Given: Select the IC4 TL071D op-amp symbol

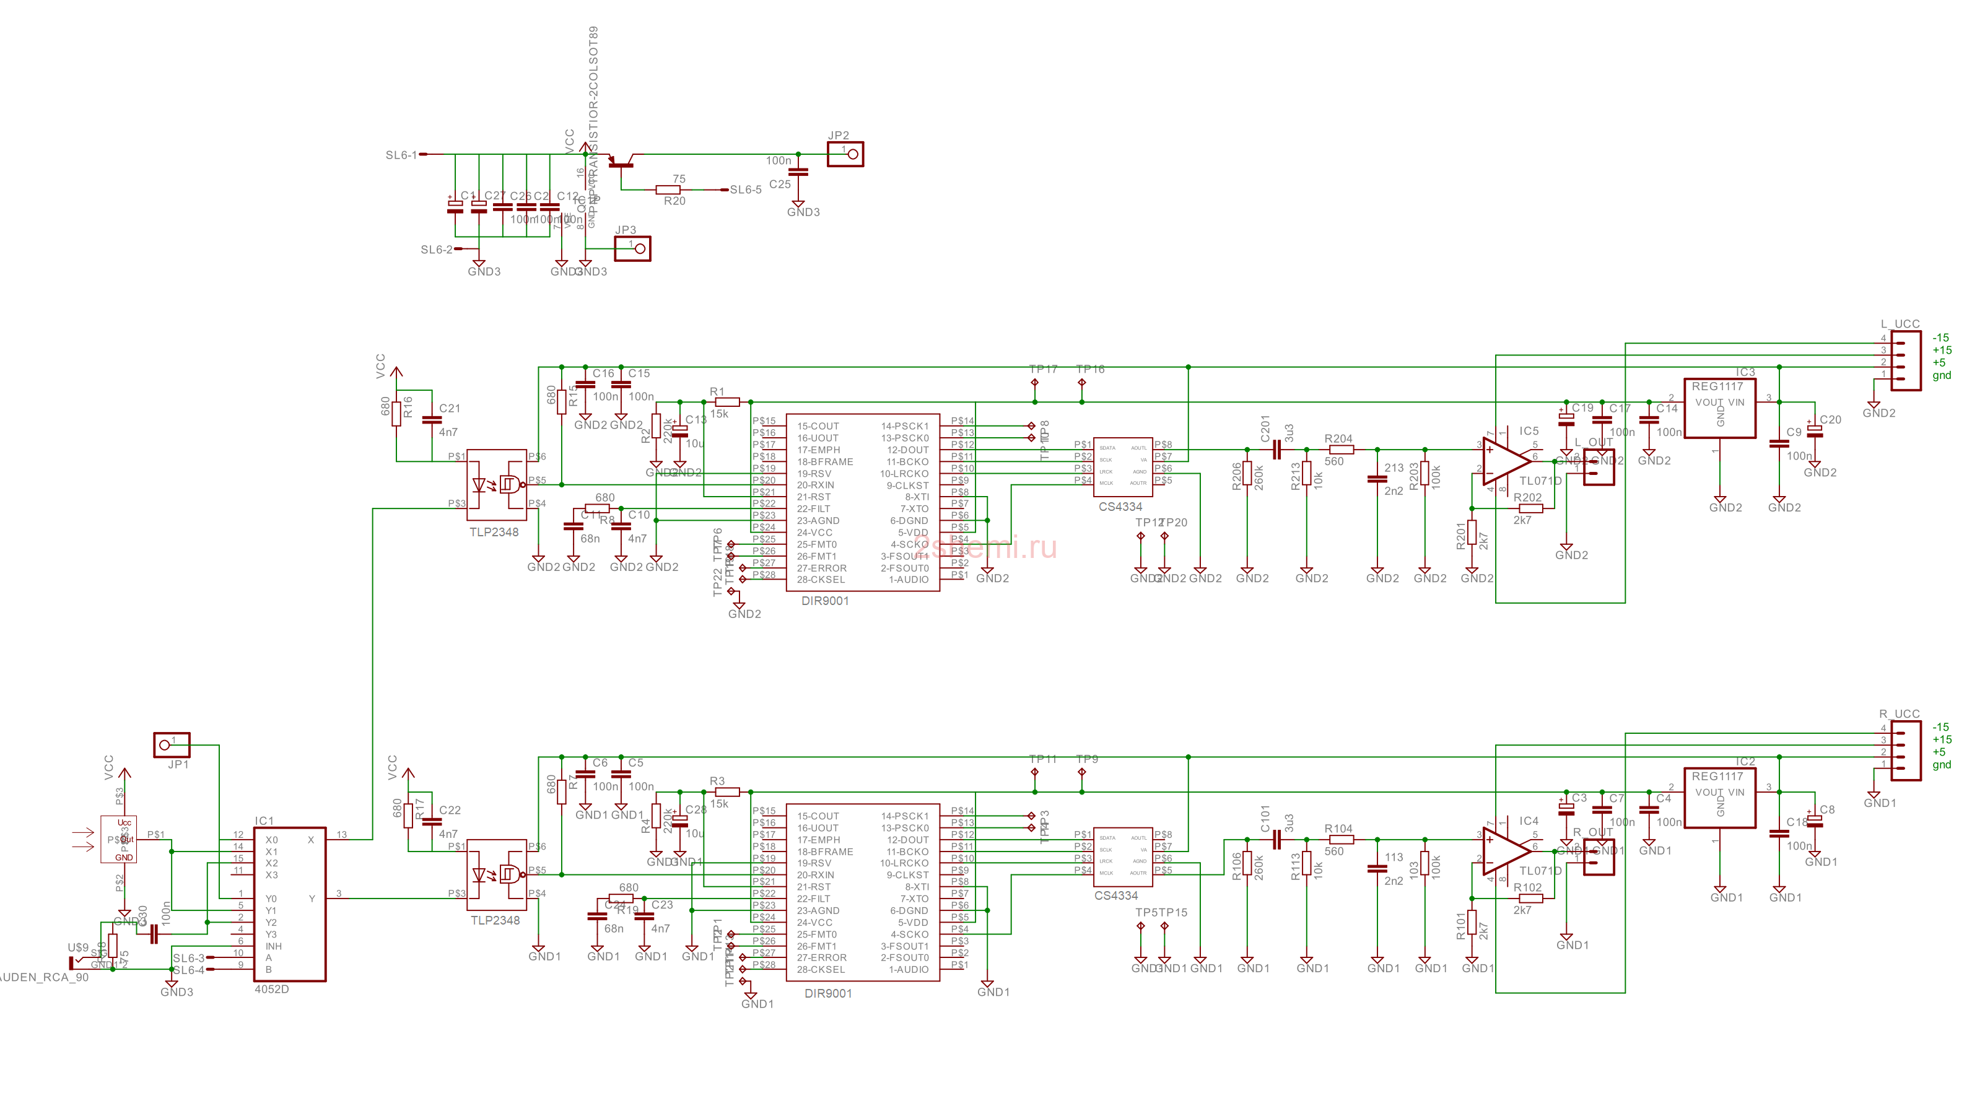Looking at the screenshot, I should point(1506,851).
